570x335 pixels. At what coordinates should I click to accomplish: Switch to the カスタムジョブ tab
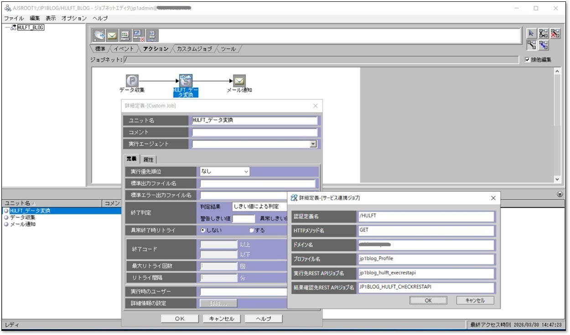(194, 49)
